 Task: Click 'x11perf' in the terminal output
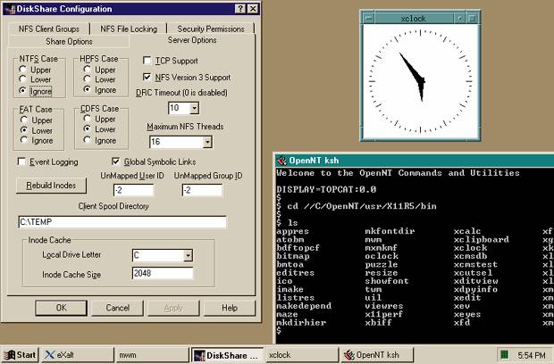383,314
